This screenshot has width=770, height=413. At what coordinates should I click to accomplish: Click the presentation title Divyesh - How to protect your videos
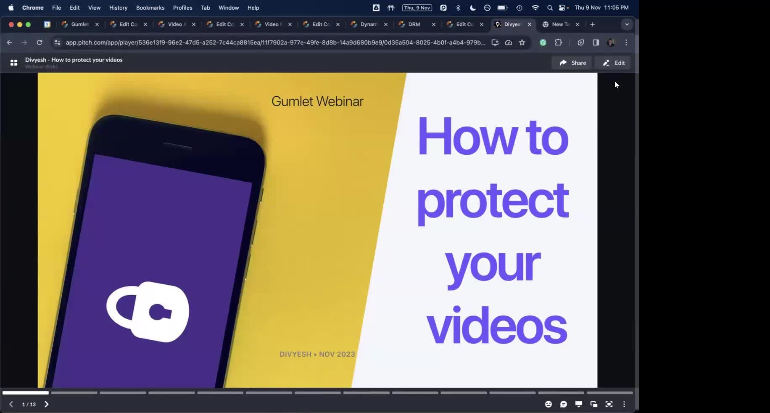(74, 60)
